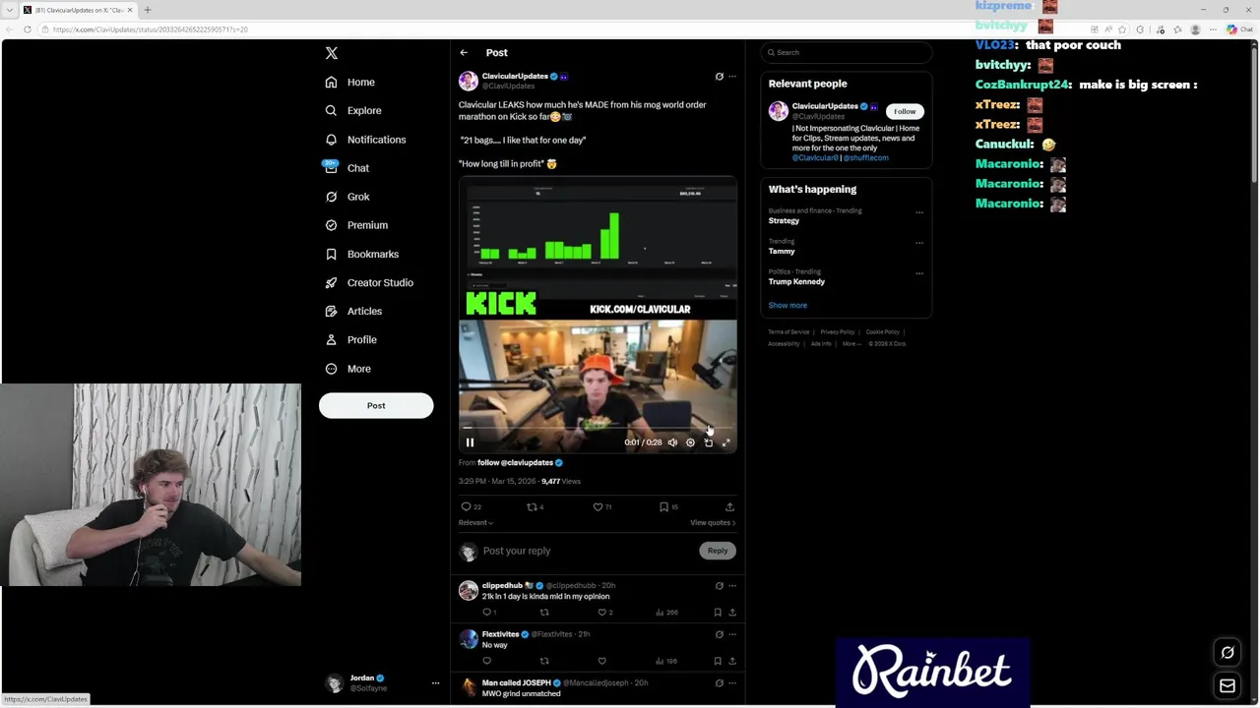Click the envelope icon bottom right
This screenshot has width=1260, height=708.
click(1228, 685)
